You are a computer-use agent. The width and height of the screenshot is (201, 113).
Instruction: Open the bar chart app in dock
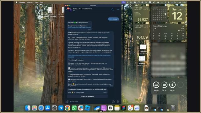137,108
